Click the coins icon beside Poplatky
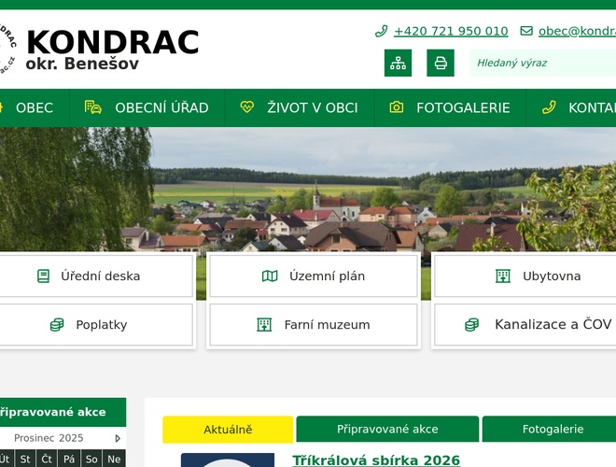The width and height of the screenshot is (616, 467). coord(57,325)
